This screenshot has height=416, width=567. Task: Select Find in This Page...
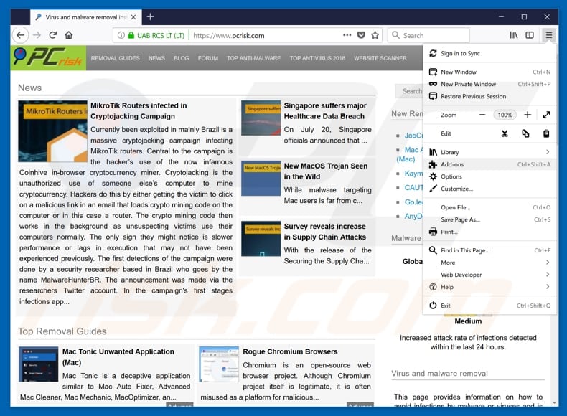tap(489, 250)
